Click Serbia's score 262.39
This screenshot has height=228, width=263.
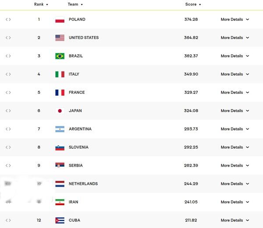(x=191, y=166)
